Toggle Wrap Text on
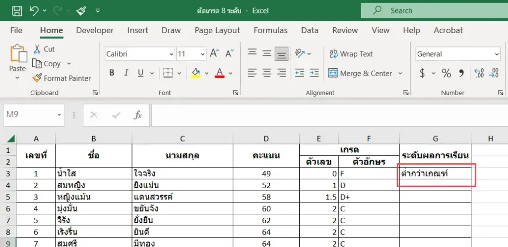The width and height of the screenshot is (508, 247). pos(351,54)
